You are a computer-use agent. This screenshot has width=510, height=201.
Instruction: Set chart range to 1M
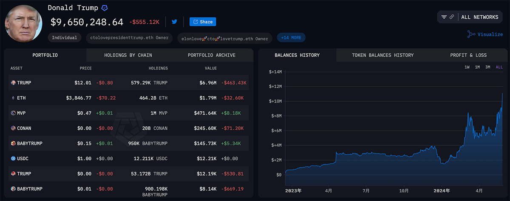(x=477, y=67)
